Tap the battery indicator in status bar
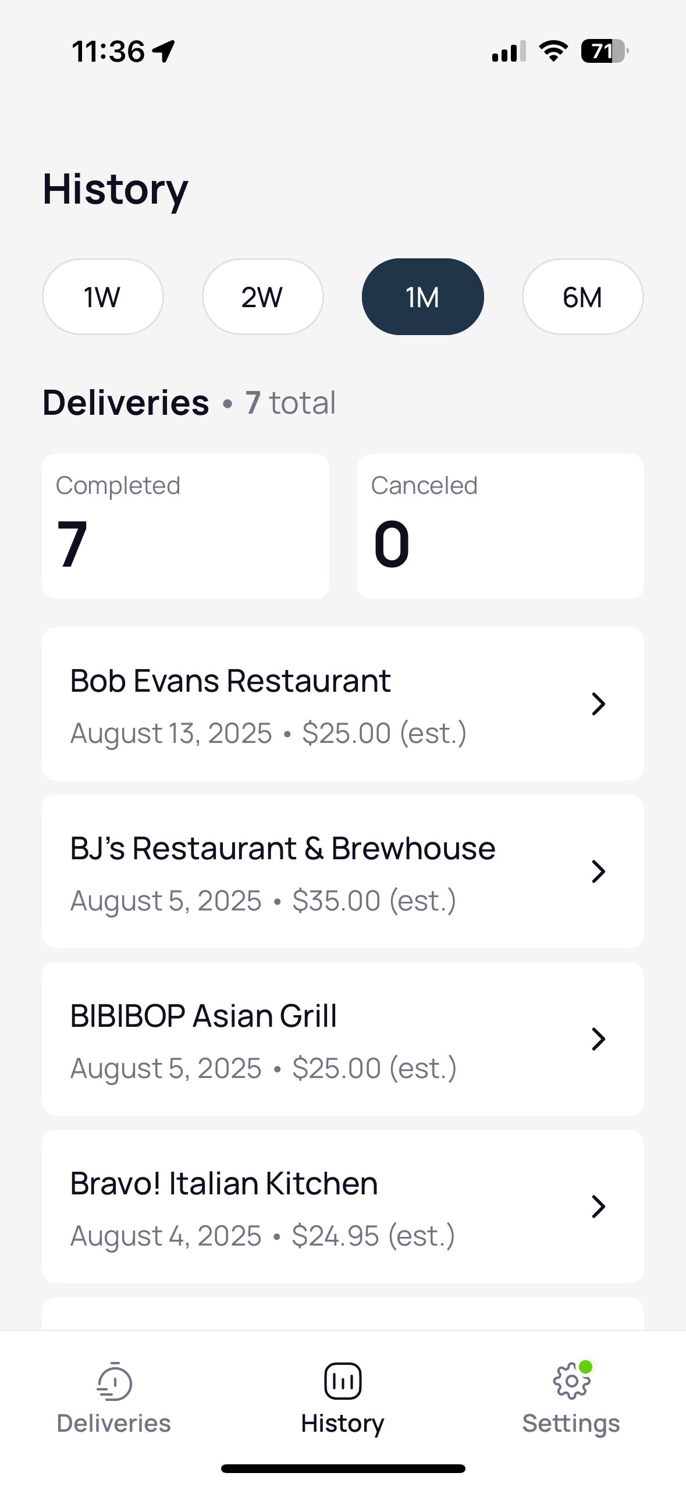 (605, 51)
